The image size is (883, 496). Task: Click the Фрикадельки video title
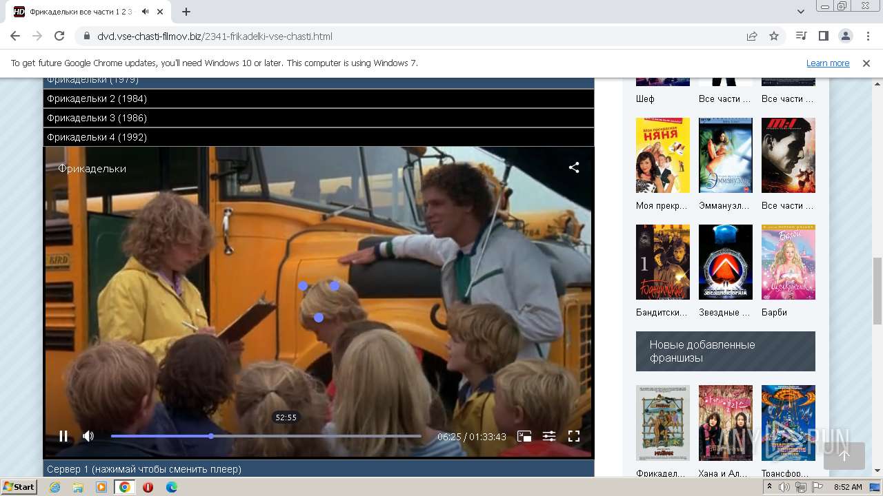click(x=92, y=168)
